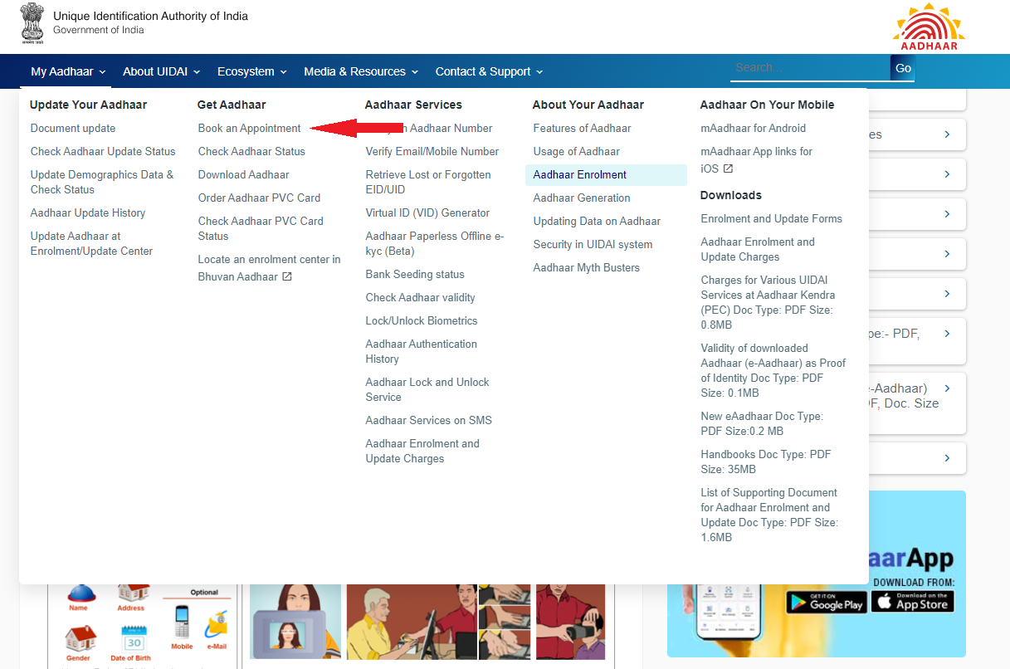Collapse the My Aadhaar dropdown menu
This screenshot has width=1010, height=669.
click(68, 71)
